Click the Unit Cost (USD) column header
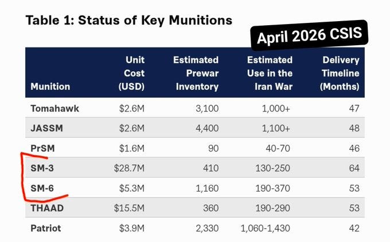The height and width of the screenshot is (242, 390). point(131,73)
